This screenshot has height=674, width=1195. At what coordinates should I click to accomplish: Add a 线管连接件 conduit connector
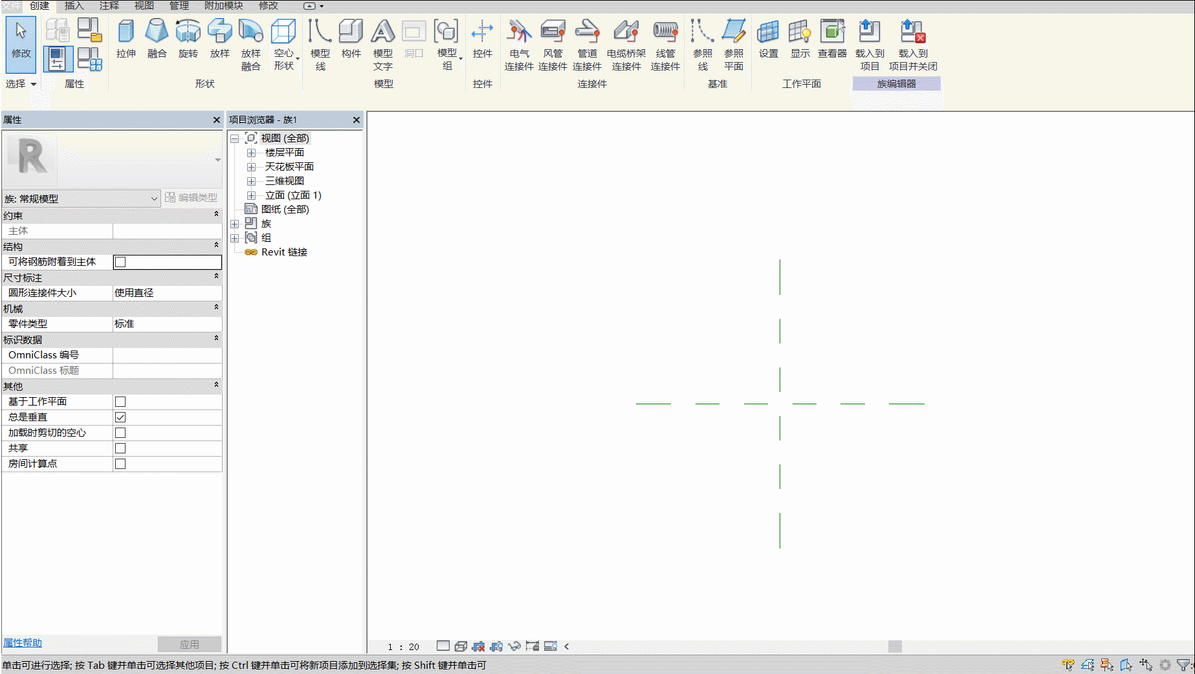click(x=665, y=44)
